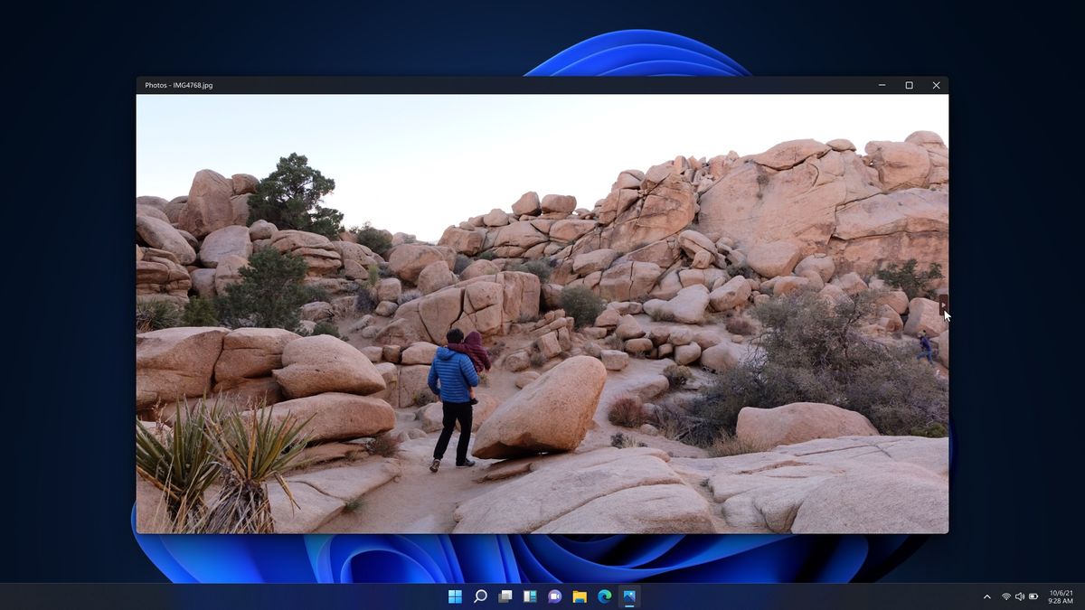Click the displayed Joshua Tree photo
The height and width of the screenshot is (610, 1085).
(x=542, y=316)
